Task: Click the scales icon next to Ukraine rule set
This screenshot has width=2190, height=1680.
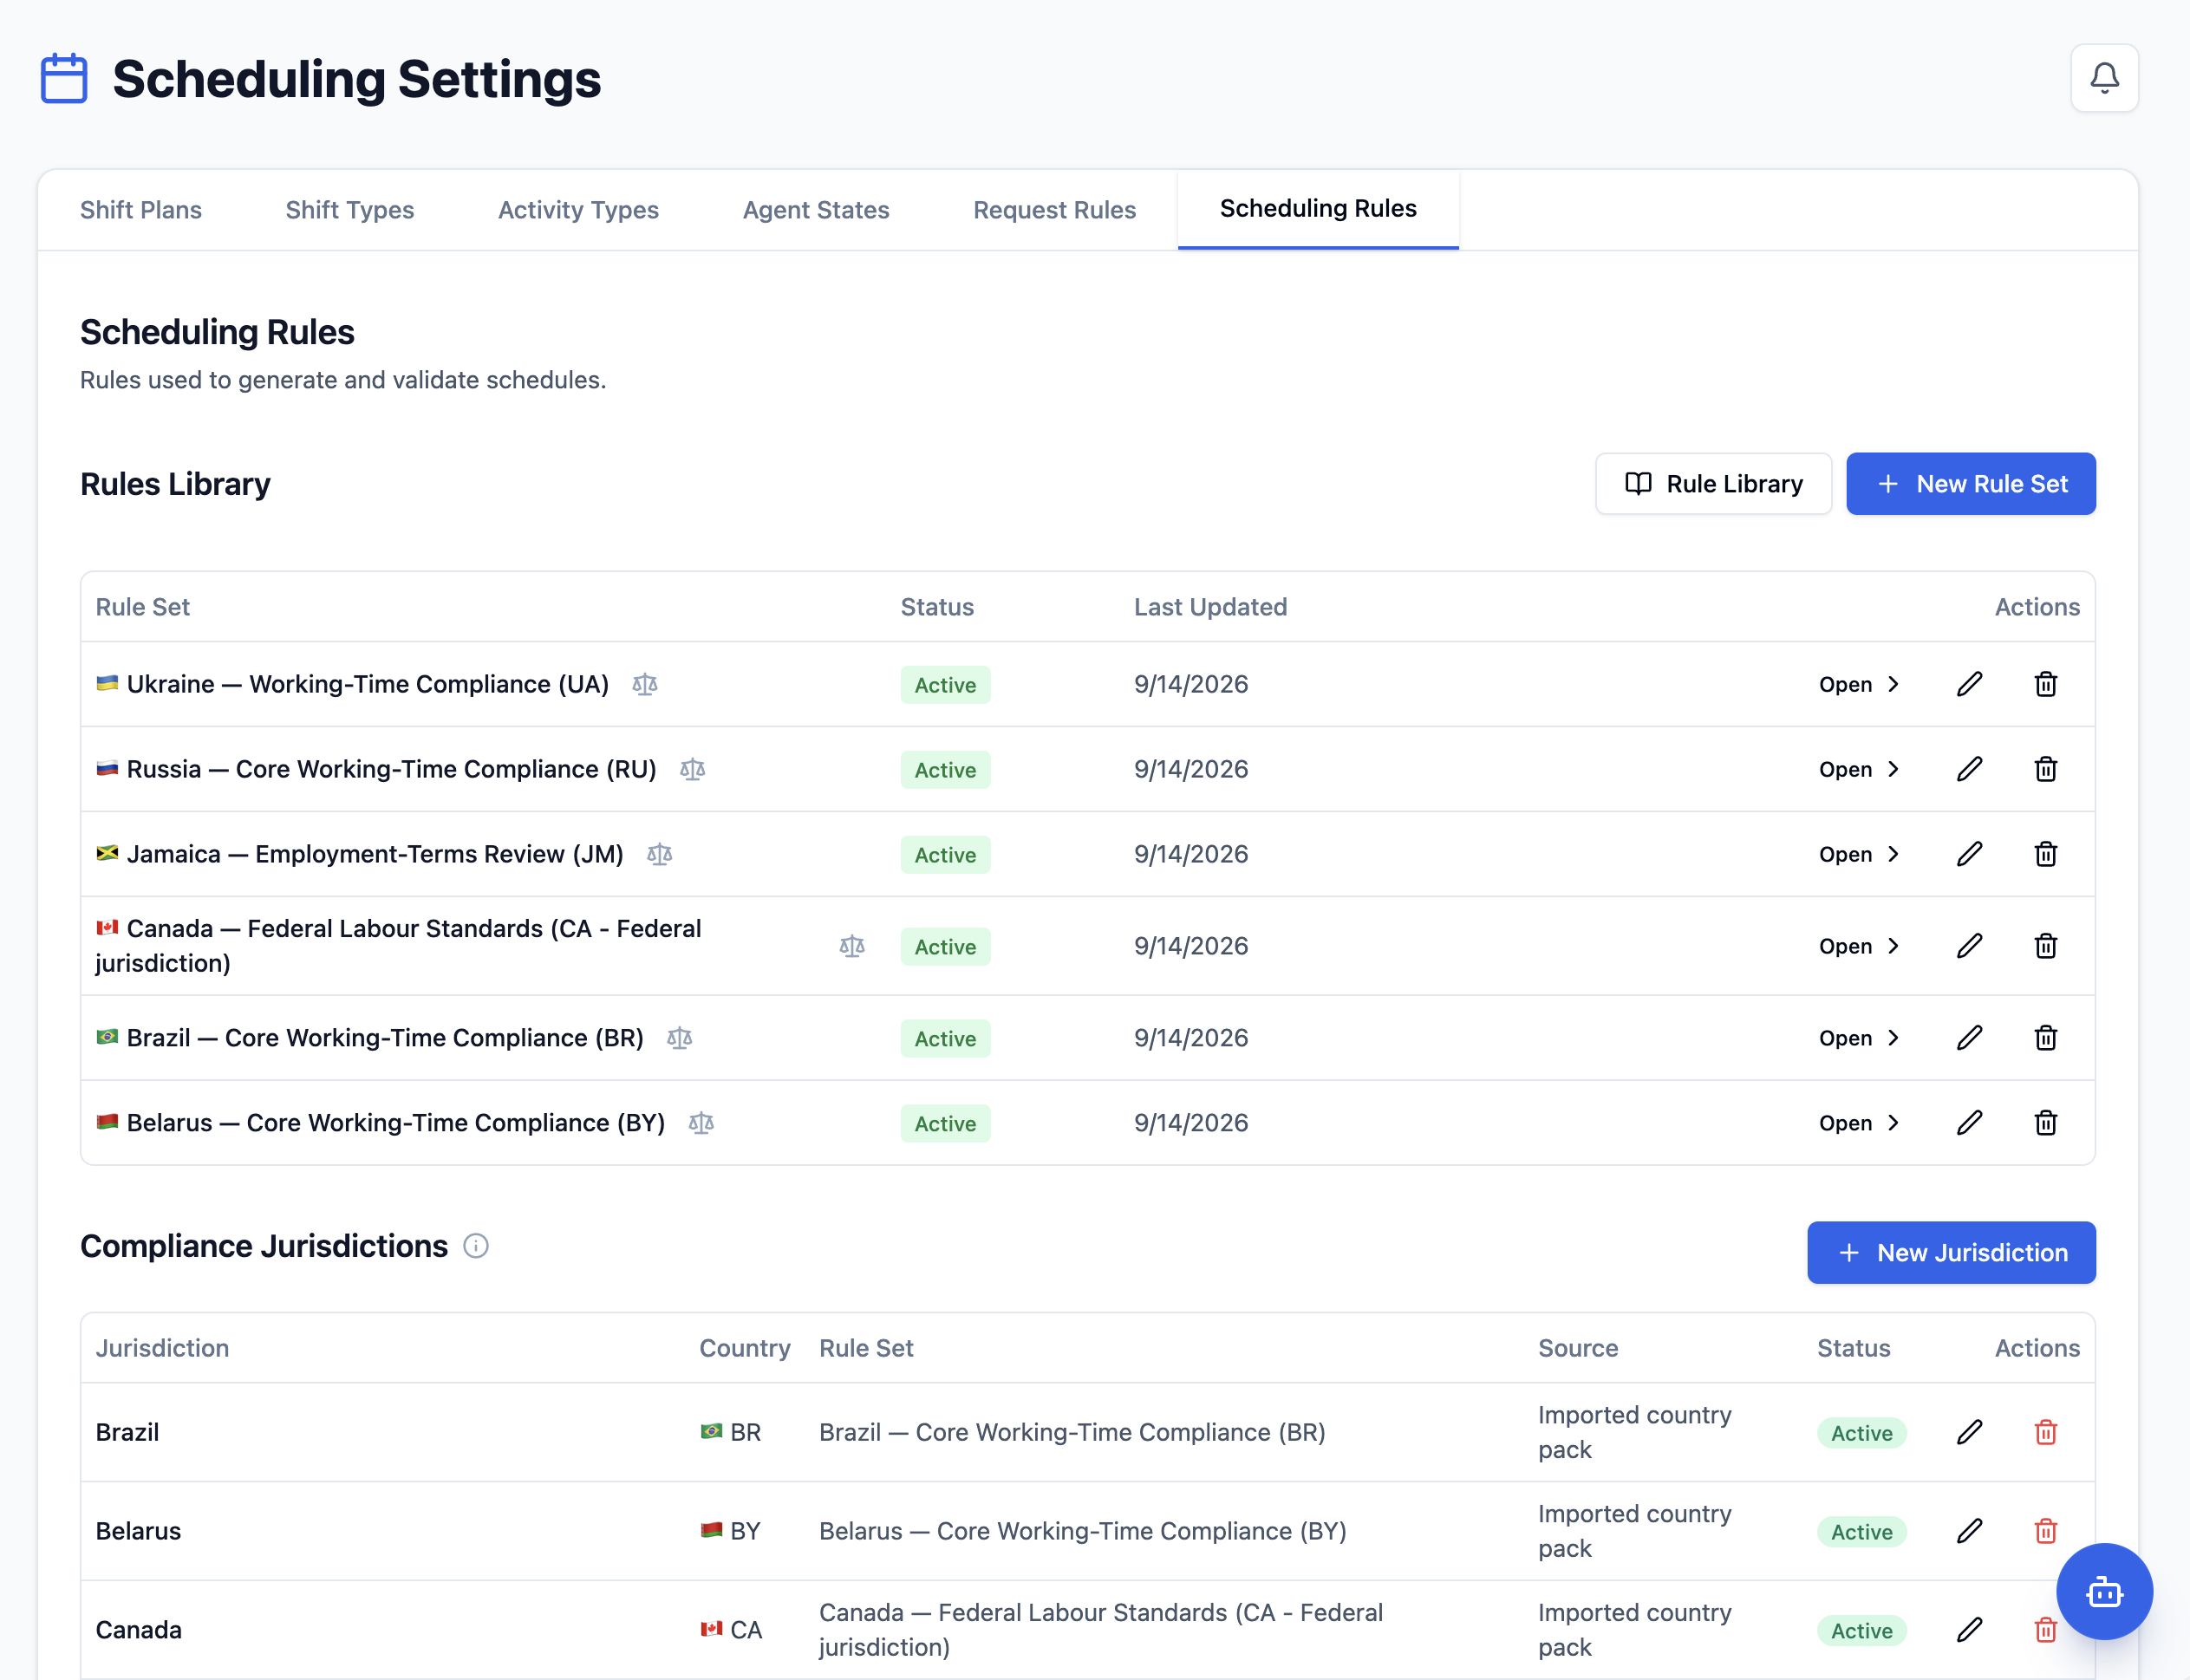Action: [x=645, y=684]
